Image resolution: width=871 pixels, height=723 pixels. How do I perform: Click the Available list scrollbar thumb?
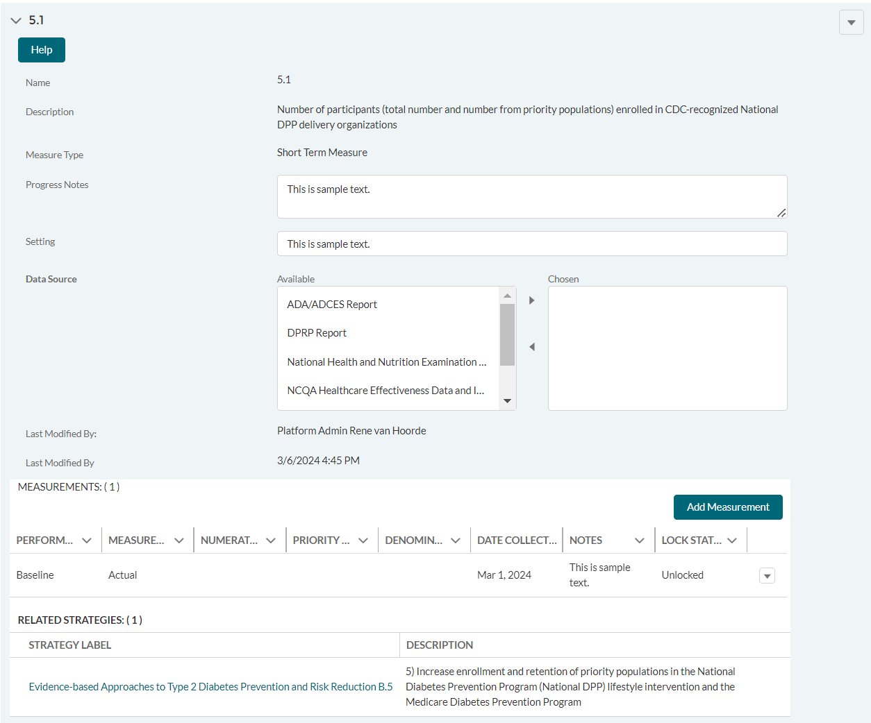[507, 334]
